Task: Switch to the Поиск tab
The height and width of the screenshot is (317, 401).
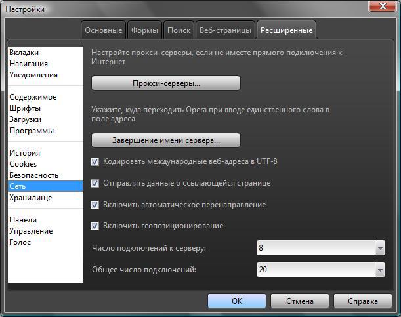Action: [x=179, y=30]
